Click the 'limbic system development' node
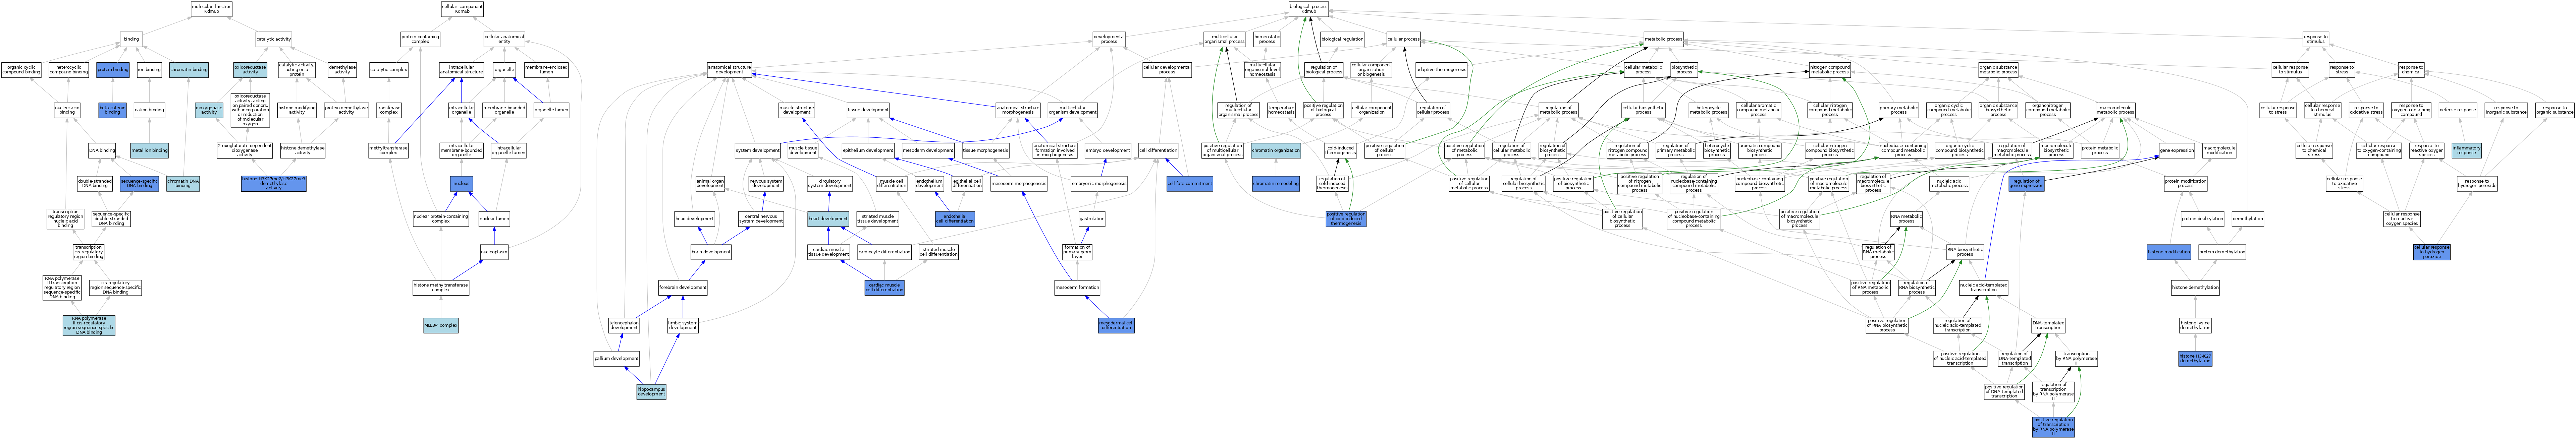2576x439 pixels. (x=683, y=325)
